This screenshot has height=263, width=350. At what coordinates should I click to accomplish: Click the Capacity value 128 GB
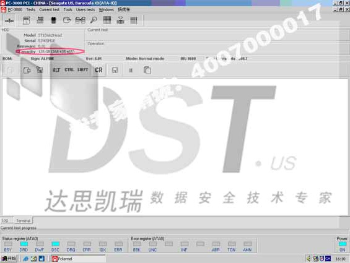coord(56,52)
